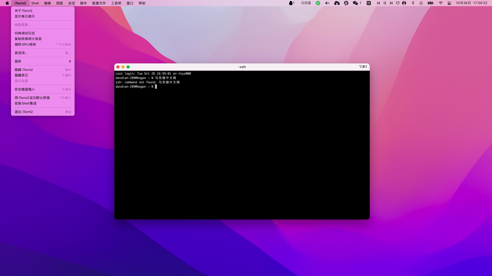Select 复制效果统计信息 menu entry
Screen dimensions: 492x276
pos(43,39)
